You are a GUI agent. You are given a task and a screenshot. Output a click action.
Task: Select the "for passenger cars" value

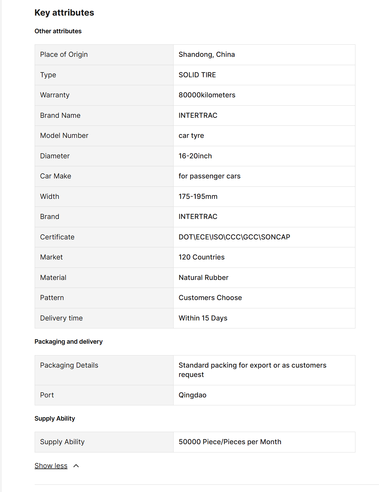click(x=209, y=176)
